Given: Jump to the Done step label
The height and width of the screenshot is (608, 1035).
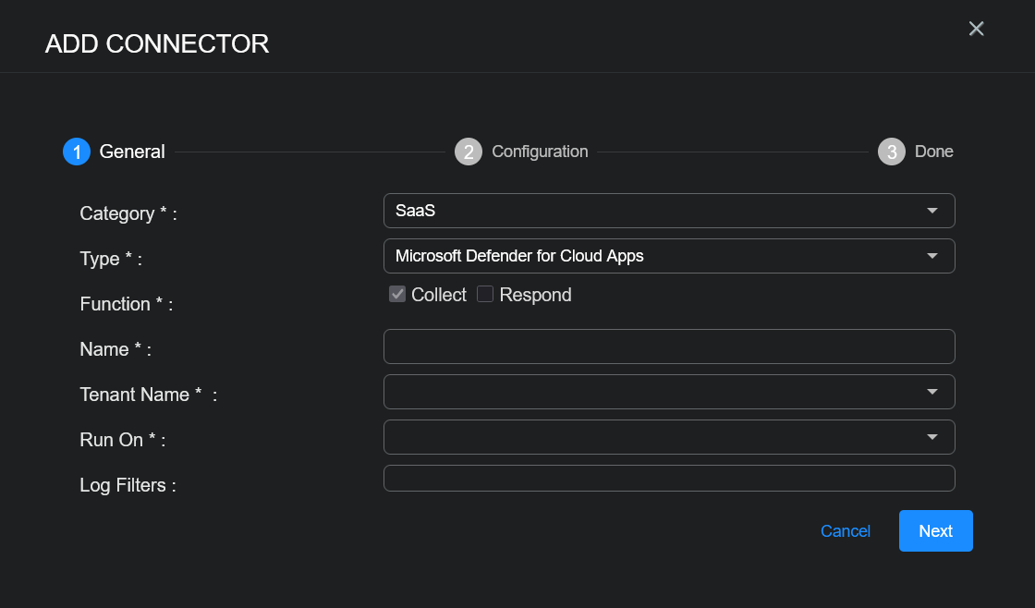Looking at the screenshot, I should 933,152.
